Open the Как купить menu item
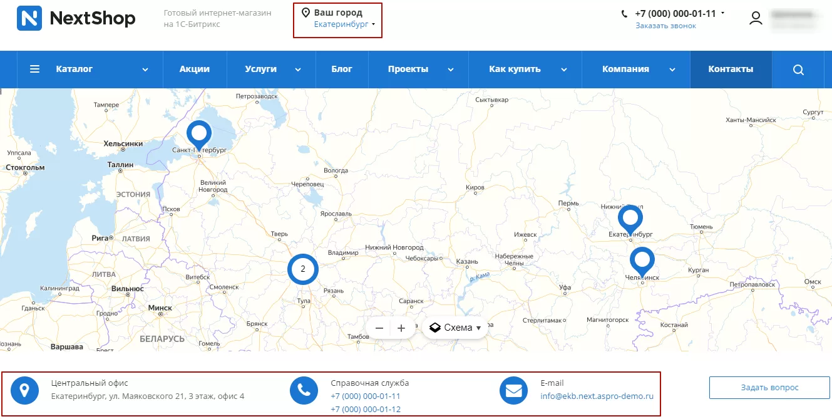This screenshot has height=419, width=832. (515, 69)
